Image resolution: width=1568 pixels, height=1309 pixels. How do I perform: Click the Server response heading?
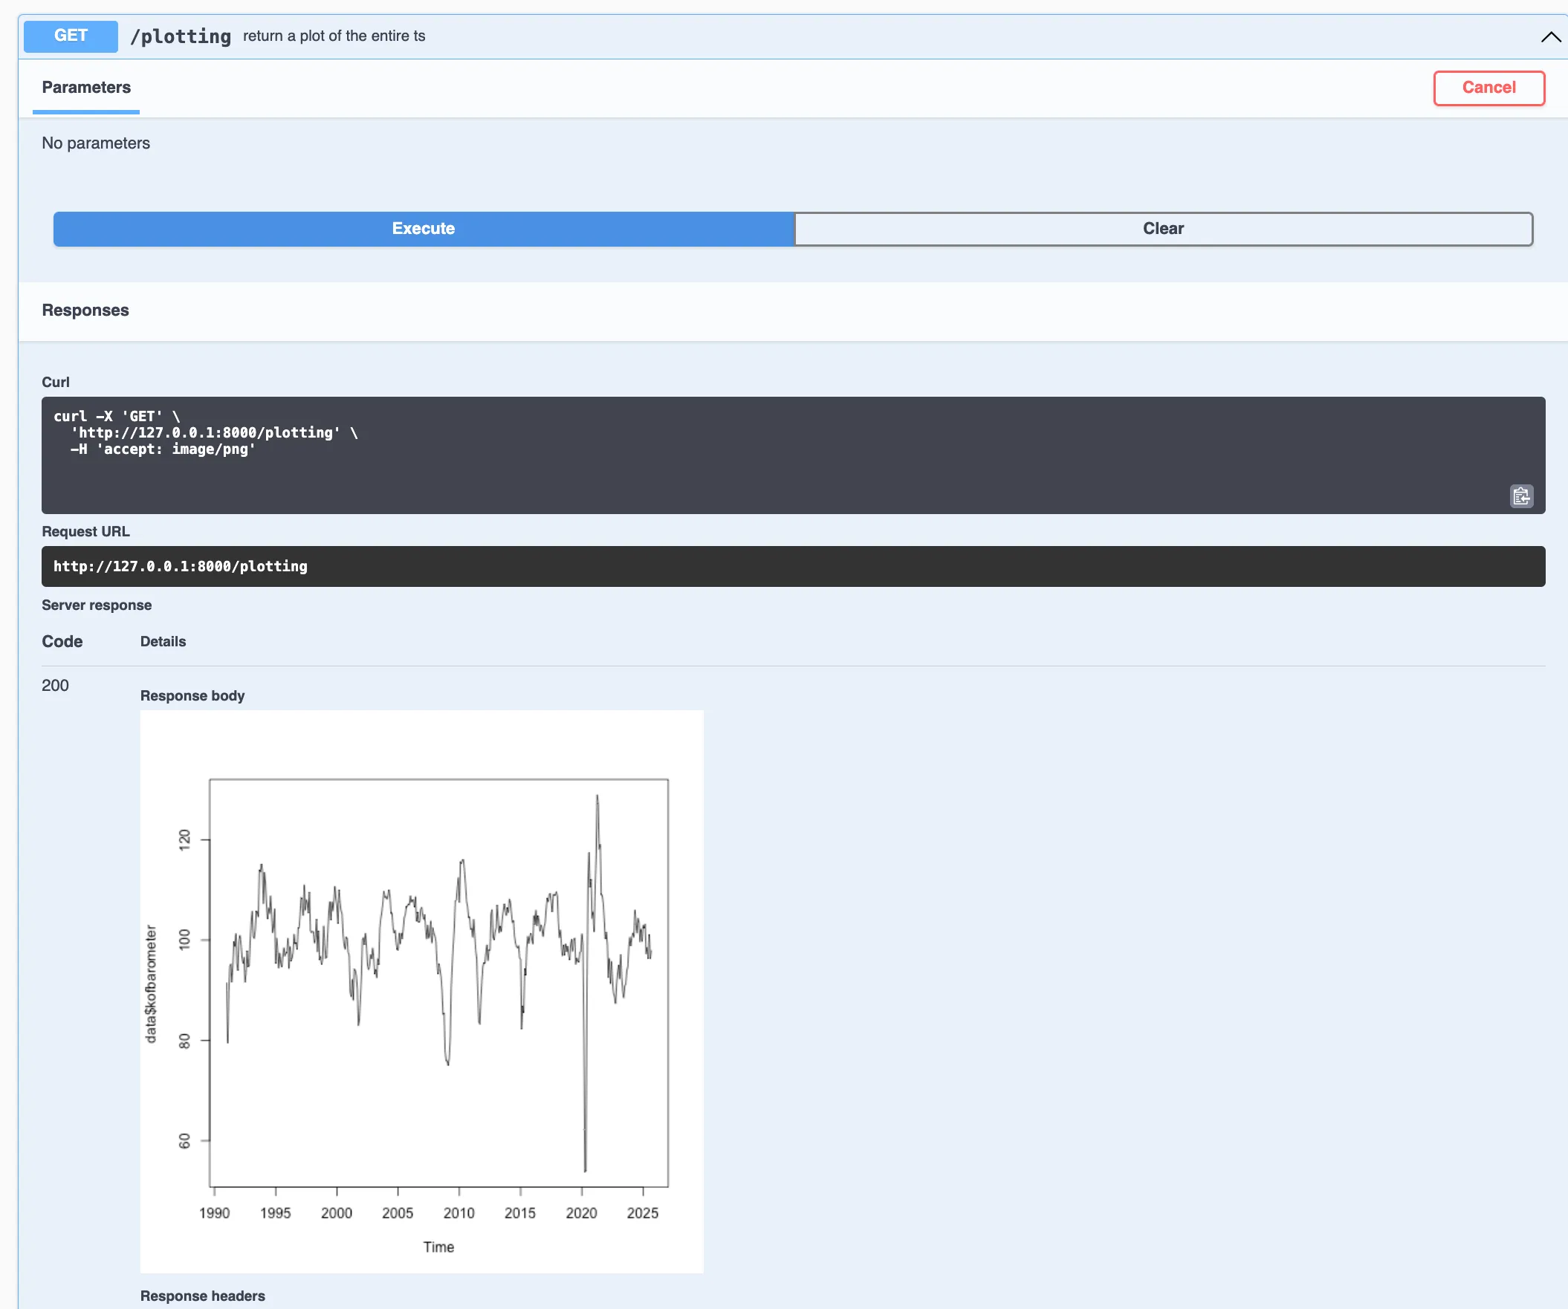(97, 605)
